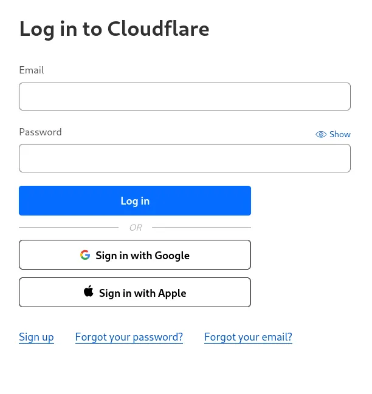This screenshot has width=372, height=394.
Task: Click the Password field label
Action: (40, 132)
